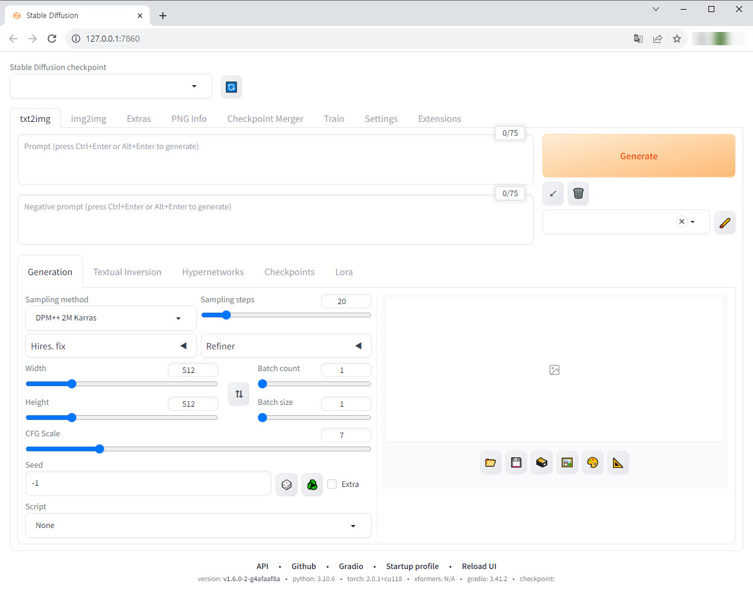
Task: Reuse last seed with the recycle icon
Action: coord(312,485)
